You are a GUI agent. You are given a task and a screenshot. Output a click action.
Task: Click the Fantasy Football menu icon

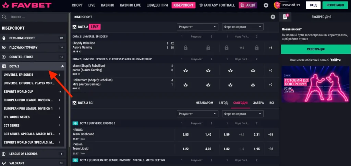(201, 5)
